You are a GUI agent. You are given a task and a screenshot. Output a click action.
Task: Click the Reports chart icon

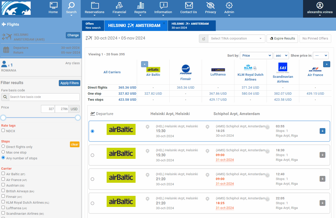point(140,6)
